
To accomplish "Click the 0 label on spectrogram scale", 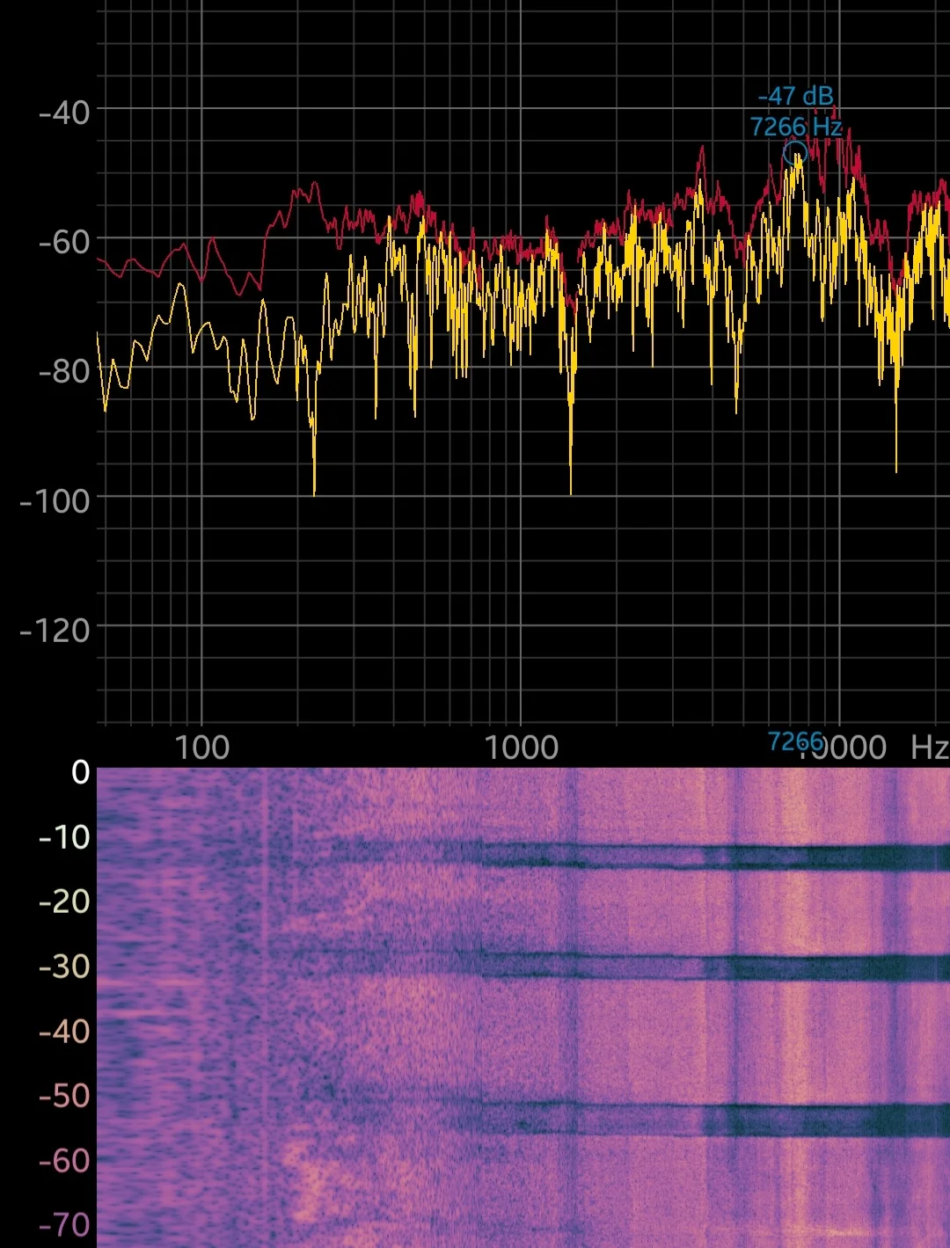I will [80, 772].
